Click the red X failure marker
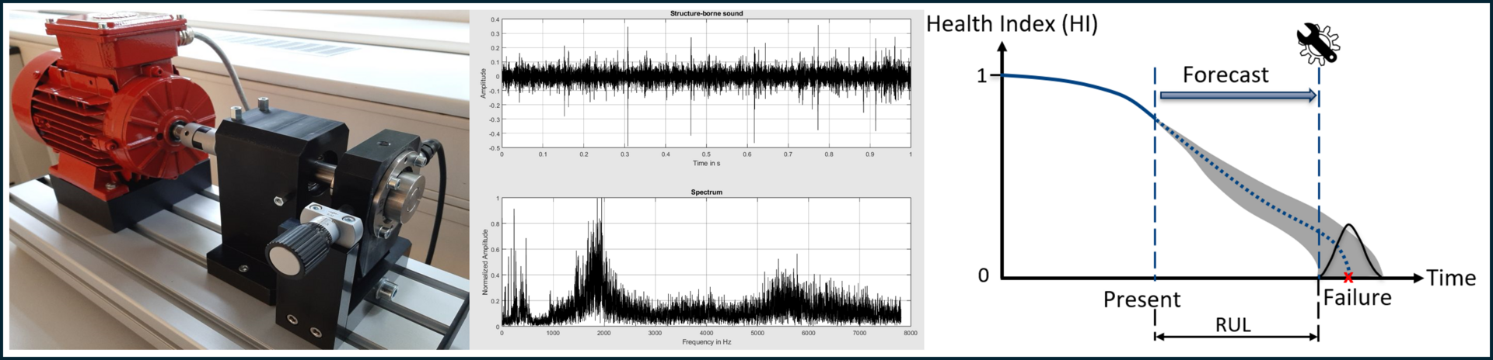The image size is (1493, 360). pyautogui.click(x=1348, y=277)
